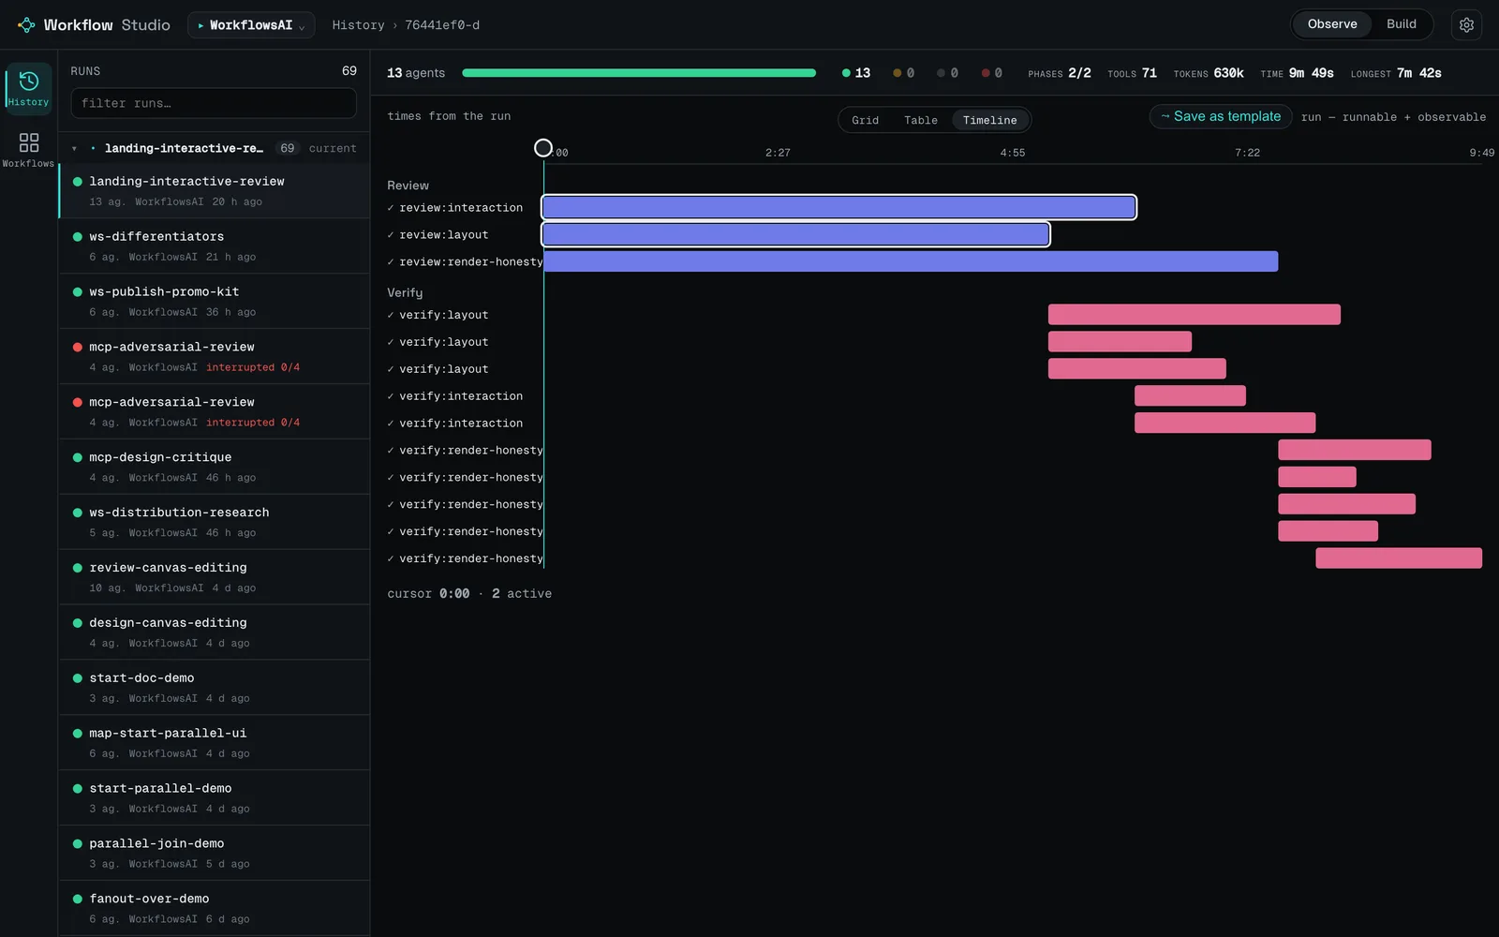Click the 13 completed agents status count
This screenshot has width=1499, height=937.
coord(856,73)
